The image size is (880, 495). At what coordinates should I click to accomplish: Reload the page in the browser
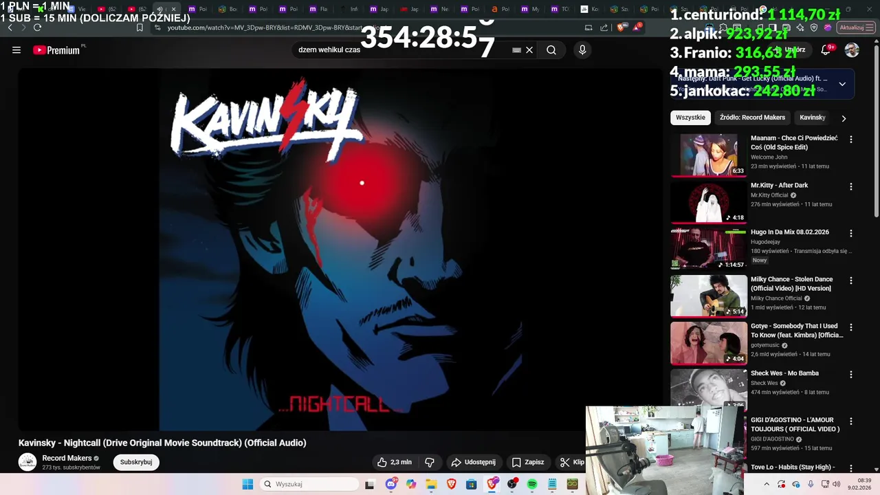[37, 27]
